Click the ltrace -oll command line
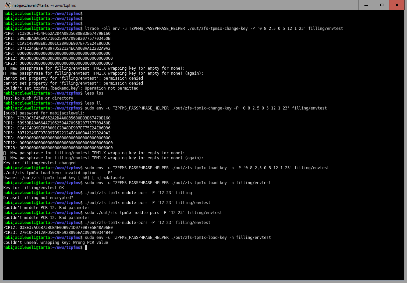 click(214, 29)
